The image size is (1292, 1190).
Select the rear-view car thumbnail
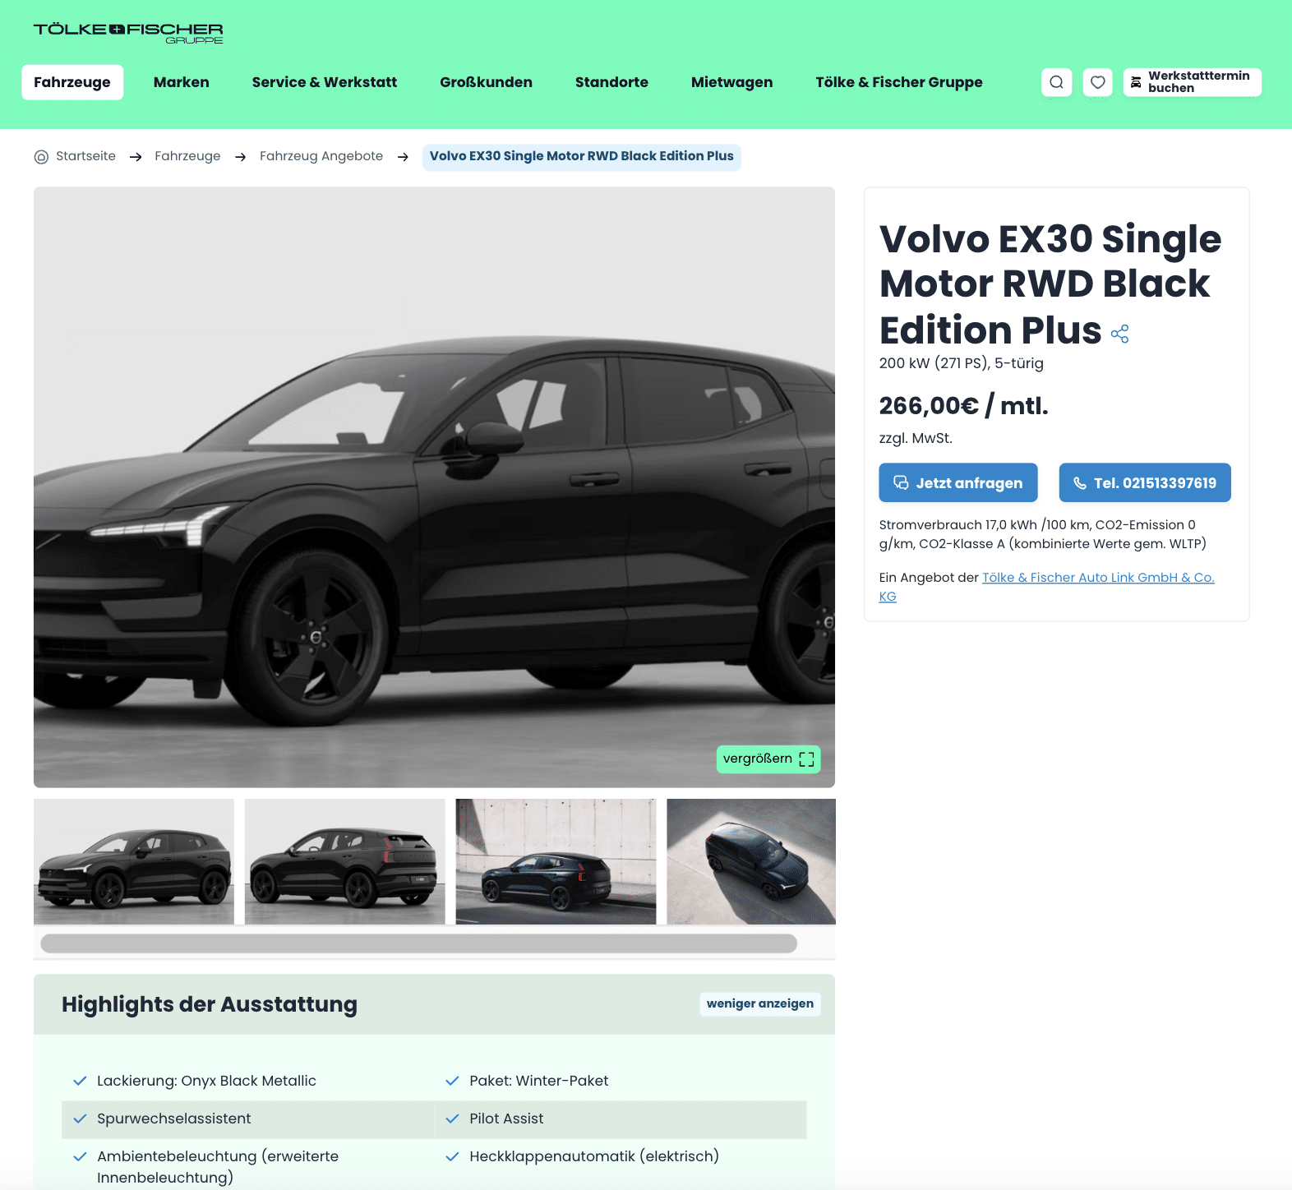coord(345,861)
